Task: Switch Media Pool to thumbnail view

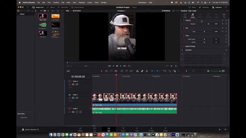Action: [45, 11]
